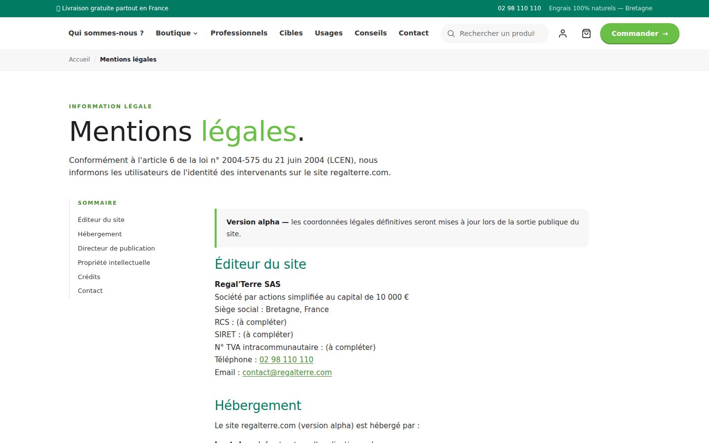Image resolution: width=709 pixels, height=443 pixels.
Task: Jump to Directeur de publication in sommaire
Action: [116, 248]
